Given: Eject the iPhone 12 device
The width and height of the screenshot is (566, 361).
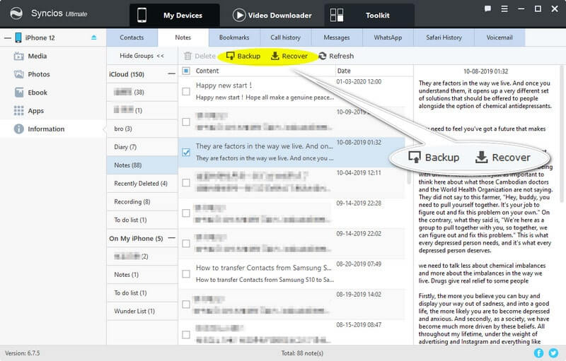Looking at the screenshot, I should tap(94, 37).
